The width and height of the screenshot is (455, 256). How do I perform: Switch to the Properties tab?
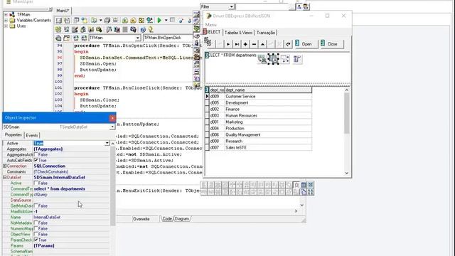coord(14,135)
